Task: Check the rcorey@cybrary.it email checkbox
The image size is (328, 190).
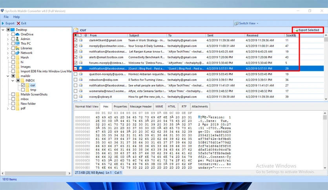Action: pos(75,97)
